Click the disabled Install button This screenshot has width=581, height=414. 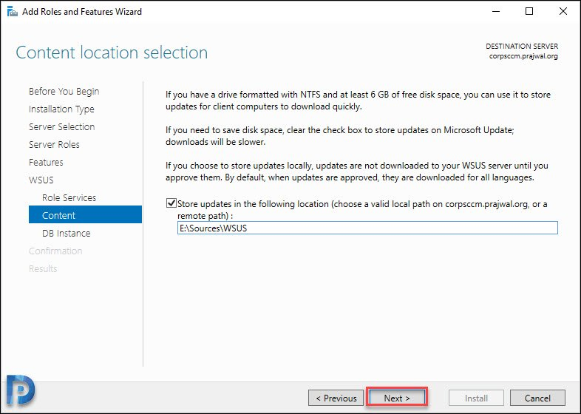point(476,398)
